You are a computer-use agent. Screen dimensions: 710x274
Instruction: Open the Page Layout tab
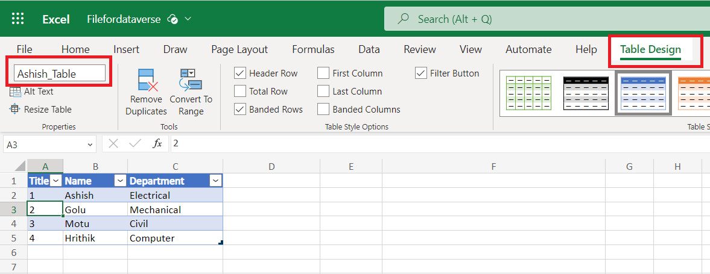pos(239,49)
